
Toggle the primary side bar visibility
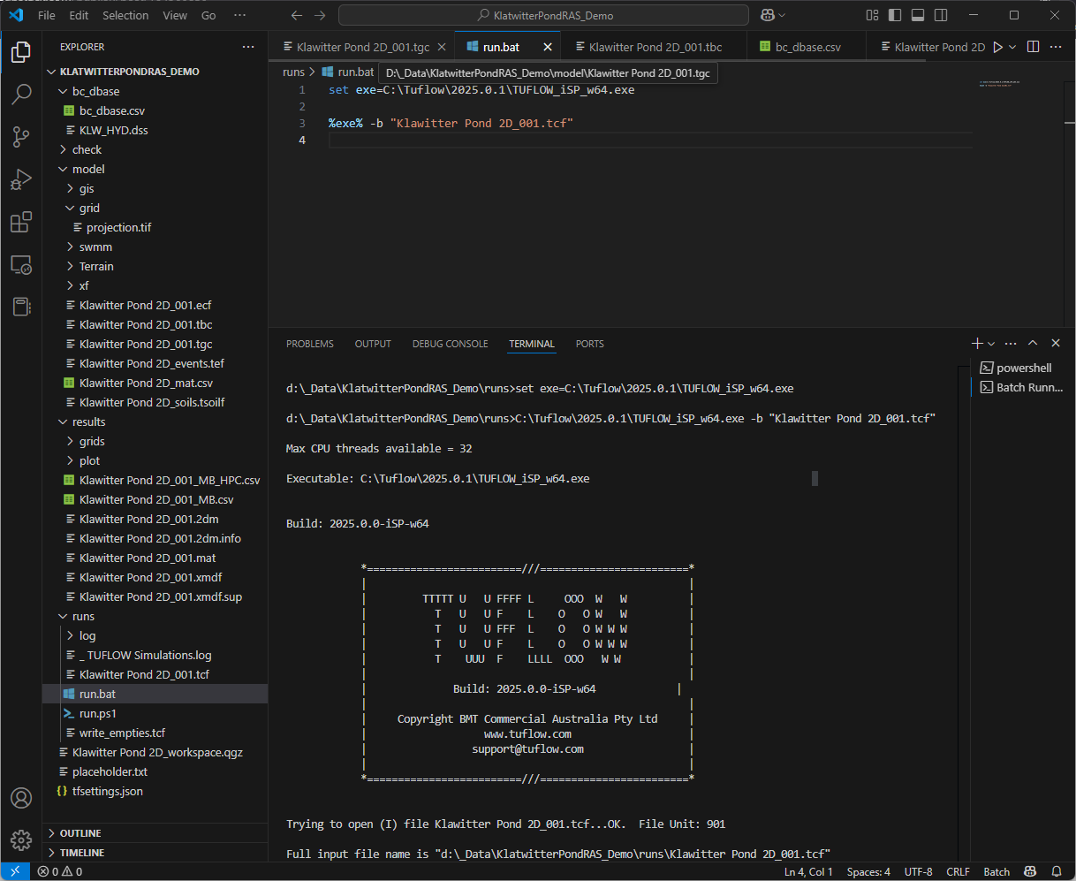[895, 15]
